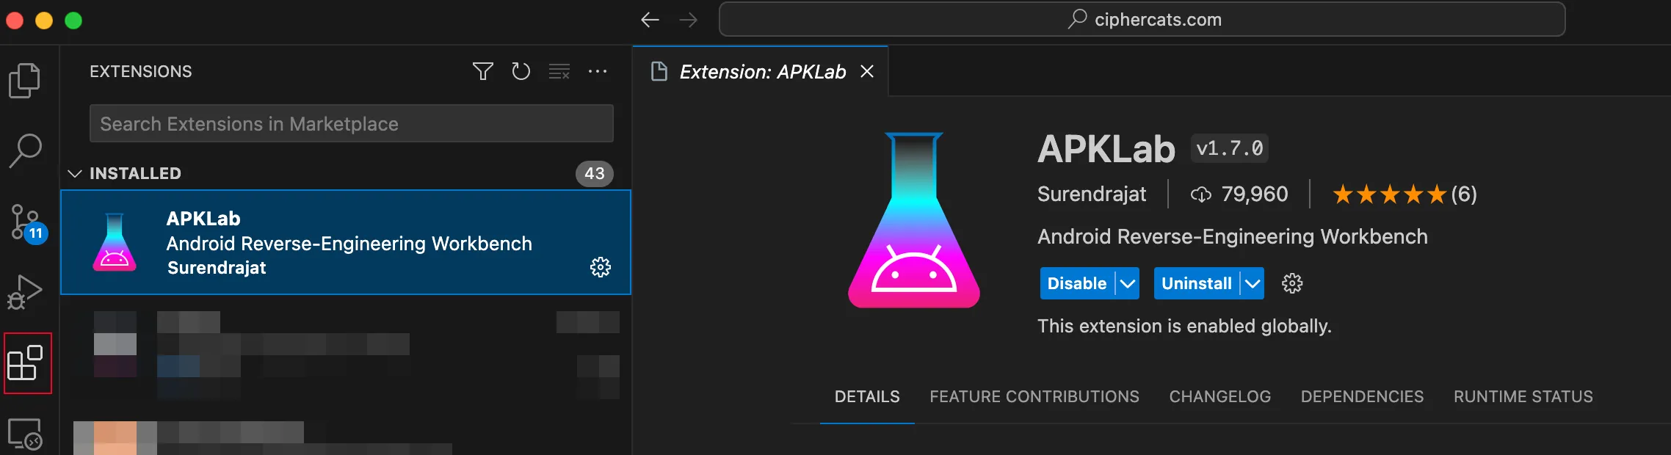This screenshot has height=455, width=1671.
Task: Clear extensions search results icon
Action: tap(559, 71)
